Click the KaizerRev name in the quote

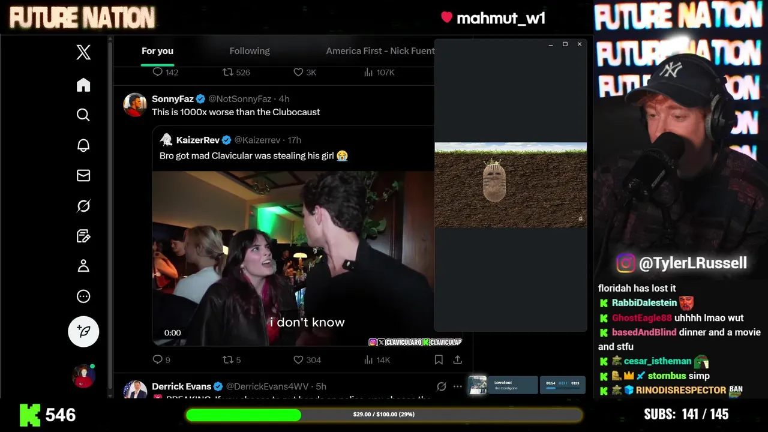pos(198,140)
